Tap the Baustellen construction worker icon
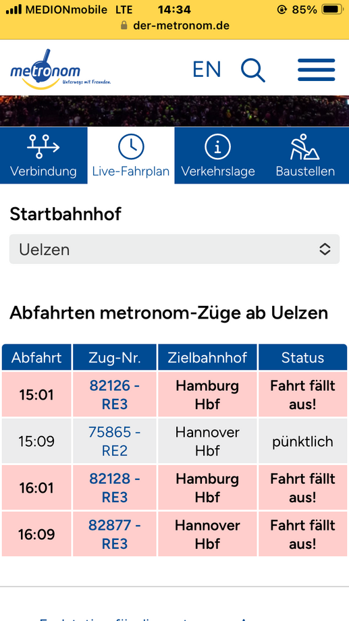The width and height of the screenshot is (349, 621). [305, 146]
